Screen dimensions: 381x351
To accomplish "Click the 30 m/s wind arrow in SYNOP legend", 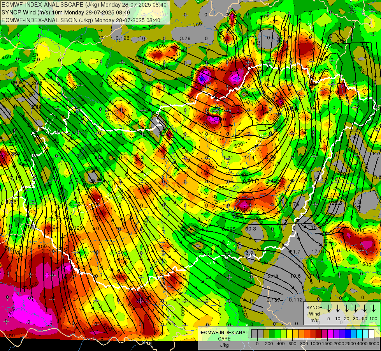I will tap(356, 308).
